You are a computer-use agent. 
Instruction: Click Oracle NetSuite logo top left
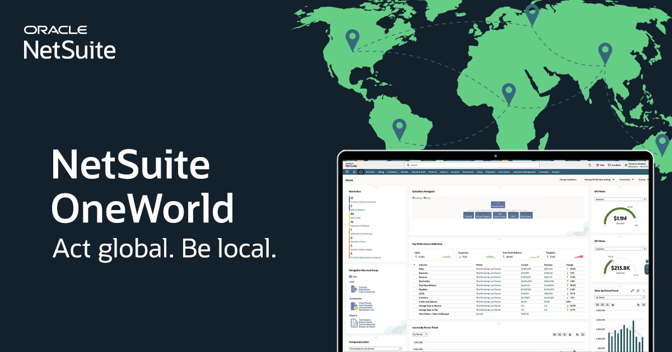point(70,42)
